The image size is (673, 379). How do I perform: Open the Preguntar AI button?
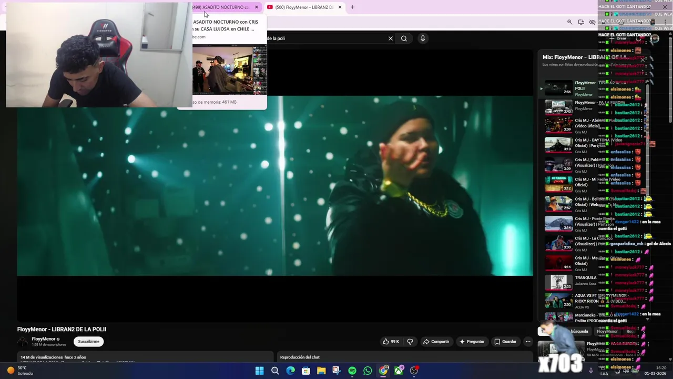472,342
